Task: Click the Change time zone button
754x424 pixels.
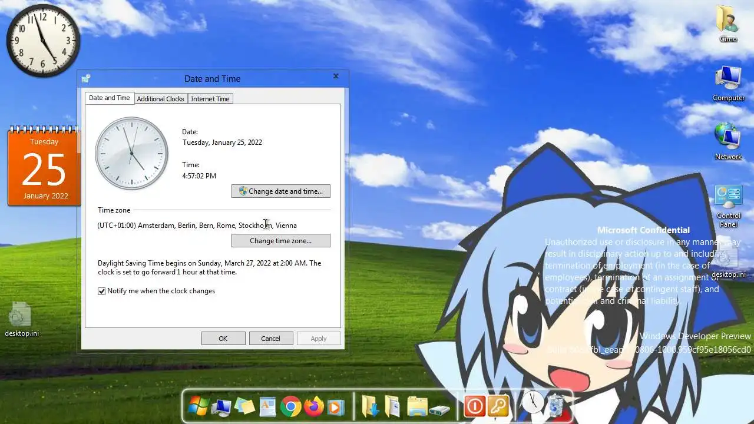Action: point(281,241)
